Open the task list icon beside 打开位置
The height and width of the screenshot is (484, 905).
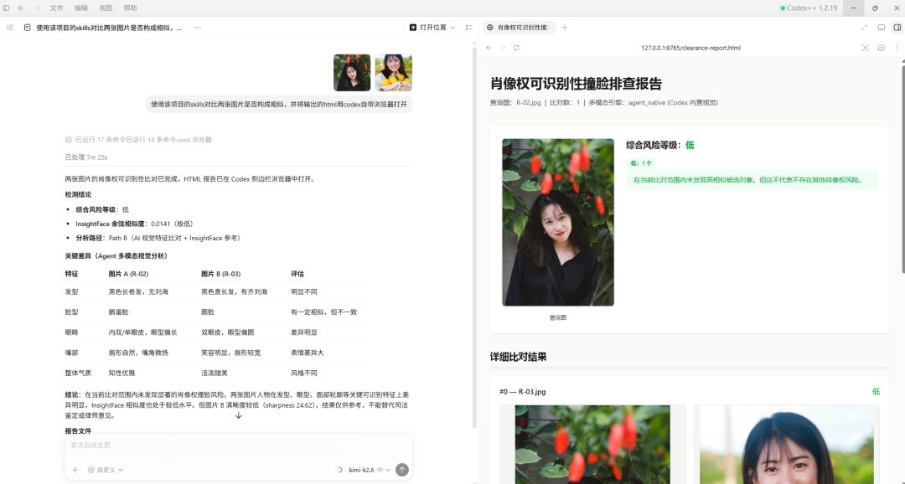point(468,27)
